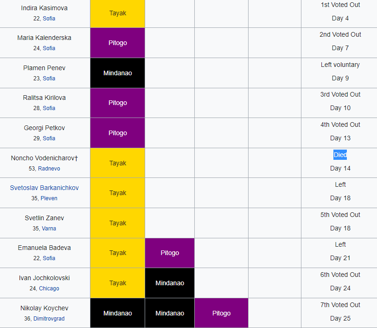This screenshot has width=377, height=328.
Task: Click Tayak cell in Emanuela Badeva row
Action: (x=118, y=253)
